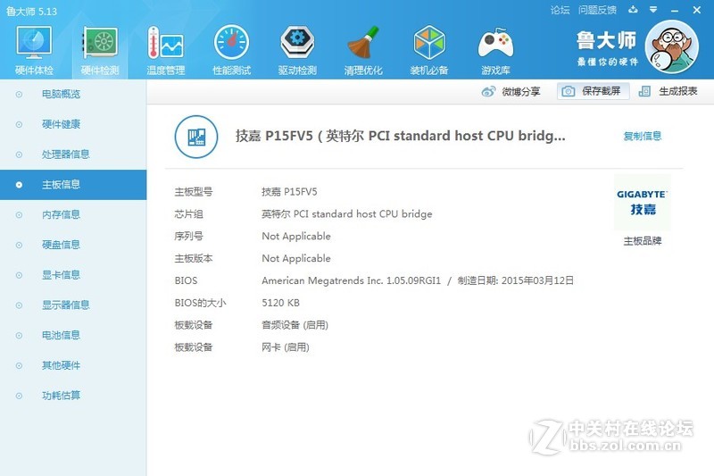714x476 pixels.
Task: Select 内存信息 in the sidebar
Action: point(73,214)
